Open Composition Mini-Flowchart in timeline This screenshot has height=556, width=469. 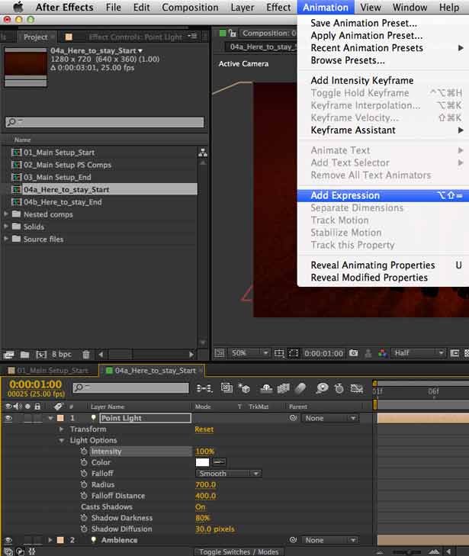pos(204,389)
